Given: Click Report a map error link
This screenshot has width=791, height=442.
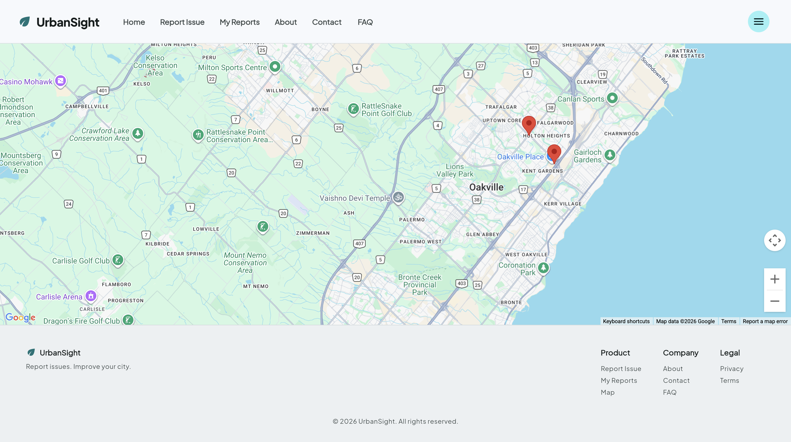Looking at the screenshot, I should pos(765,321).
